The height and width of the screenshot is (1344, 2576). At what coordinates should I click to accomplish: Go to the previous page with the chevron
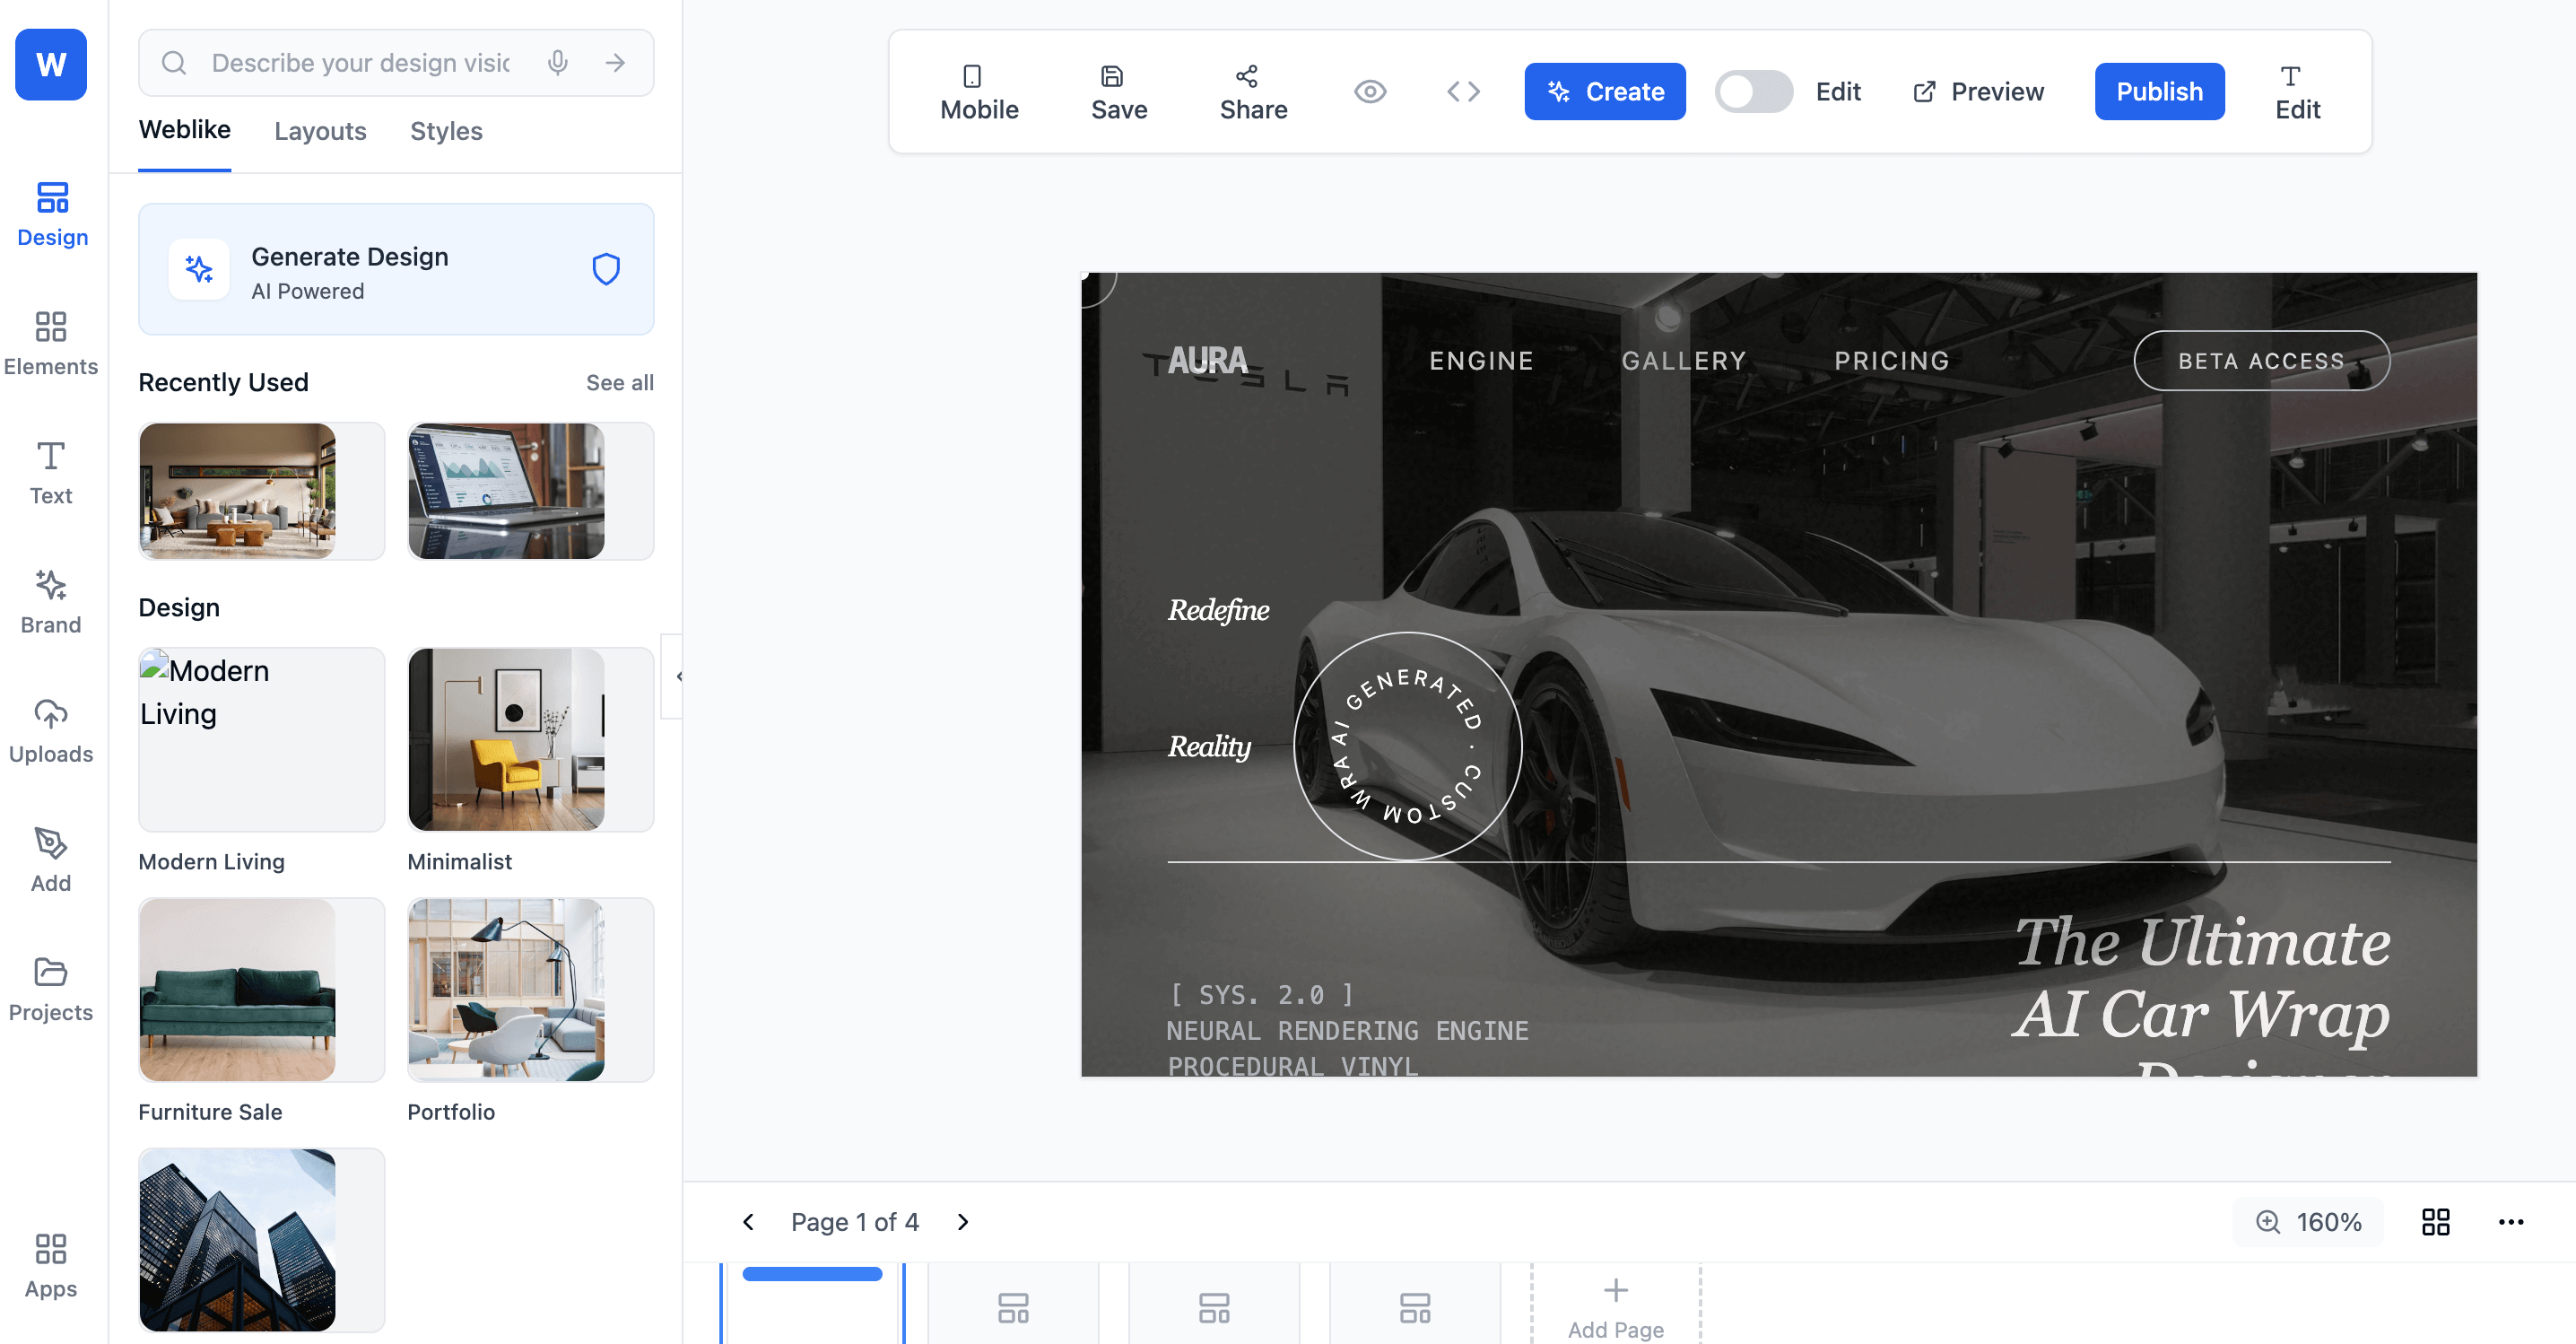pos(749,1221)
